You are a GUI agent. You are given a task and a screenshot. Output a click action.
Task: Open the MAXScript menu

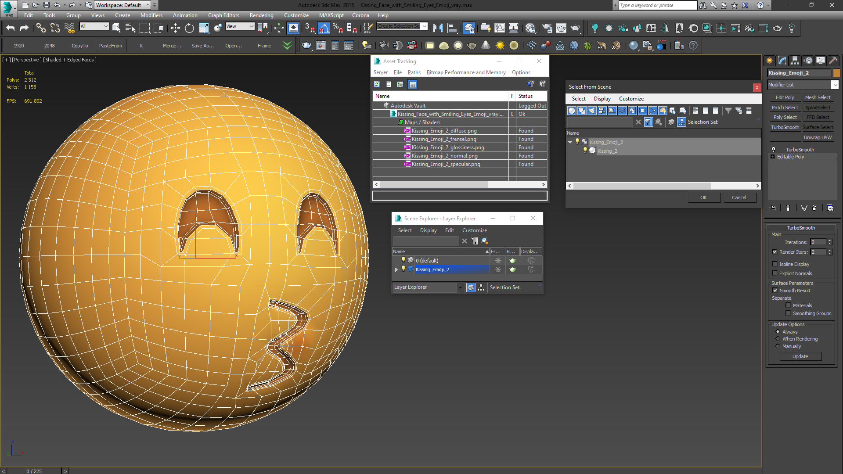coord(331,15)
